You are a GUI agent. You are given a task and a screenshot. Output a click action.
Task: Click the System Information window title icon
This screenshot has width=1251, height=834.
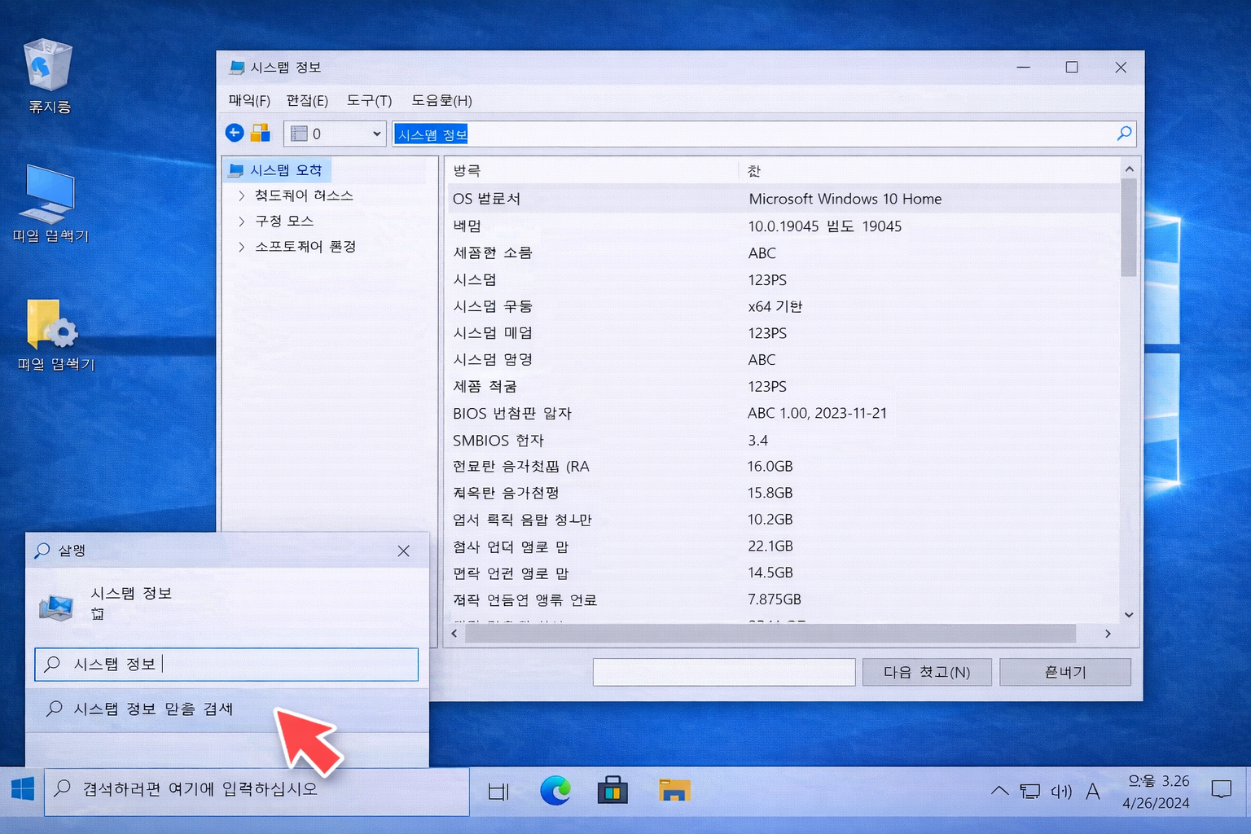237,68
